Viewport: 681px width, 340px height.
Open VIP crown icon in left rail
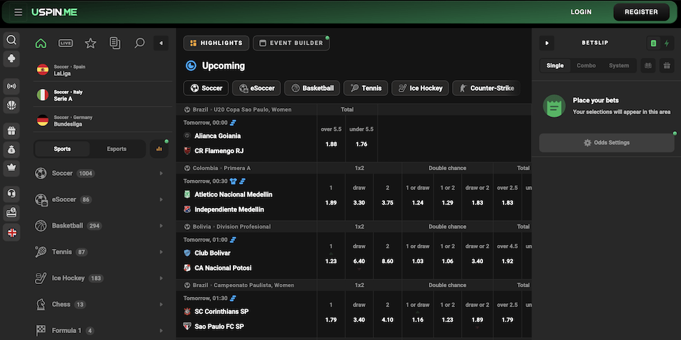12,168
